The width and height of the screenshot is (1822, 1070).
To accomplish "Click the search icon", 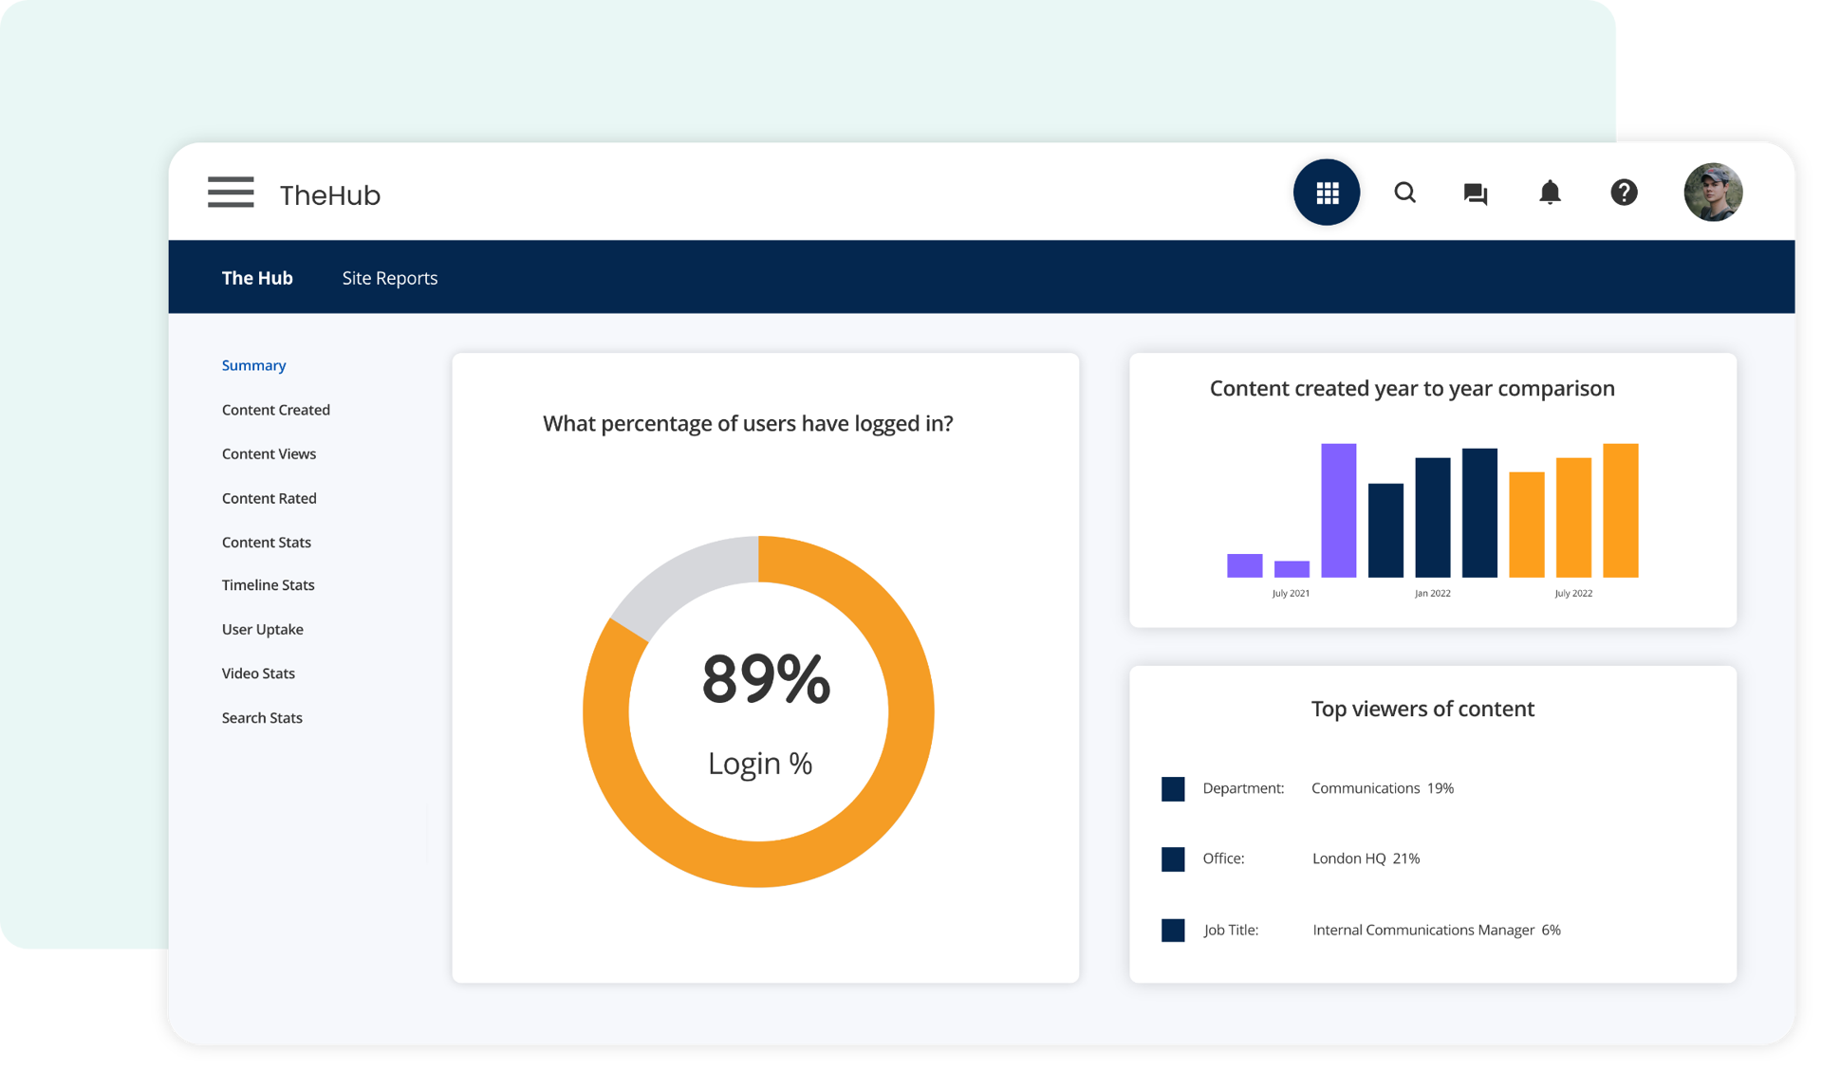I will 1404,193.
